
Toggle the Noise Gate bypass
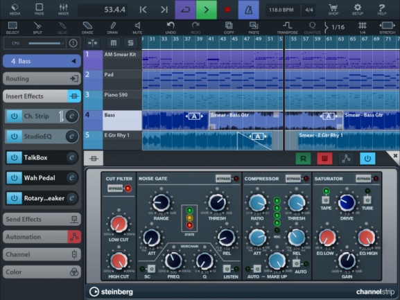pos(223,179)
